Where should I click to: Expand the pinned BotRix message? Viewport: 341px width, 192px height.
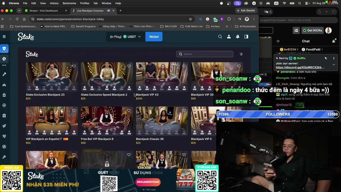click(x=334, y=65)
